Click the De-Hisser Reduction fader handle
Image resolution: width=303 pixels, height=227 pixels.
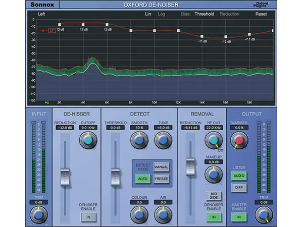(x=65, y=177)
